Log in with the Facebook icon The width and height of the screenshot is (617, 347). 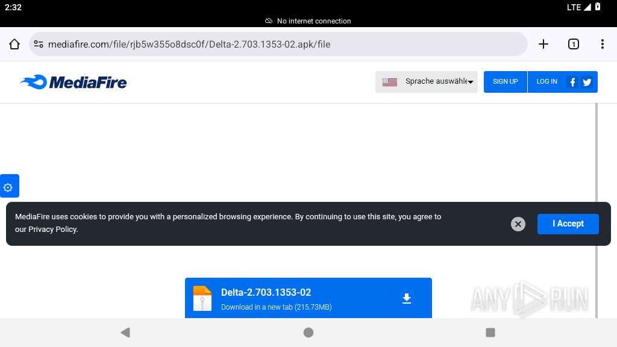tap(572, 82)
